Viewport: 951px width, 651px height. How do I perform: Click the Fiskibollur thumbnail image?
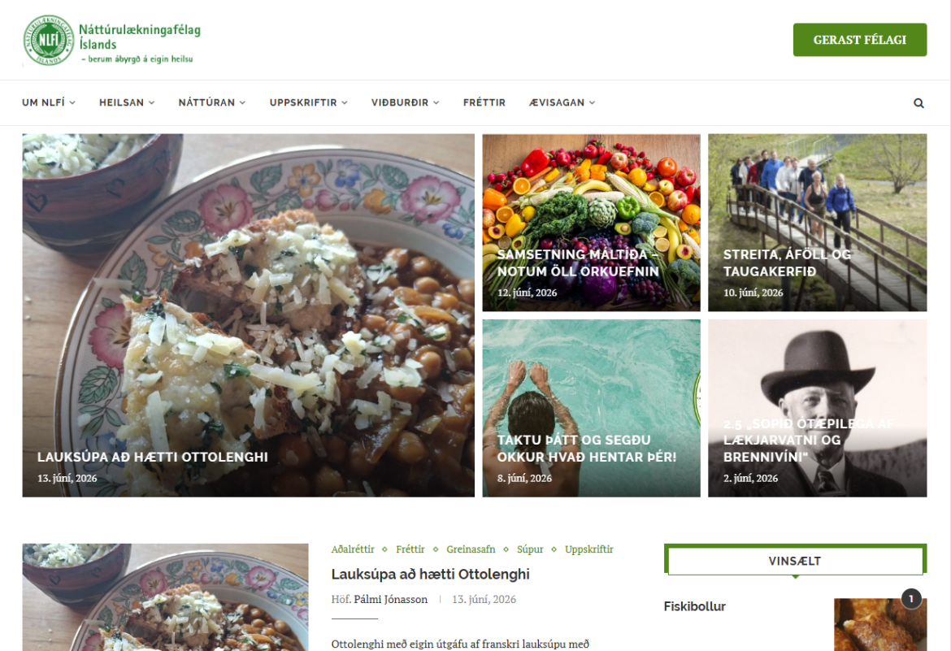880,624
